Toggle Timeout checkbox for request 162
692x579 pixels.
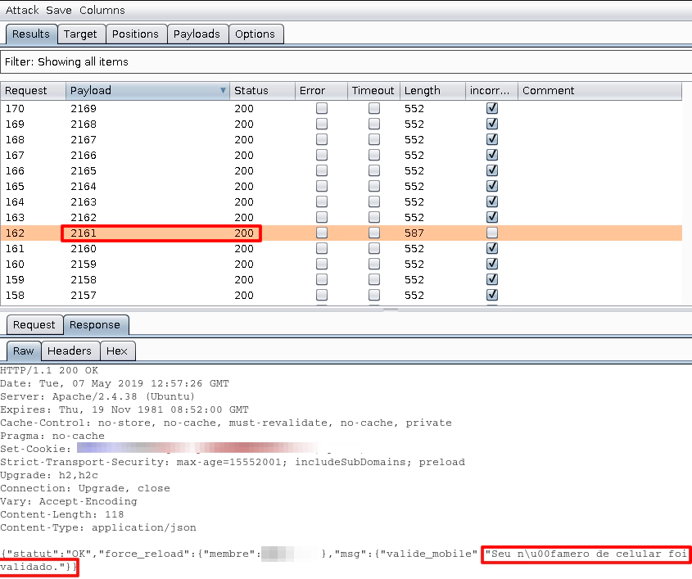pos(374,233)
